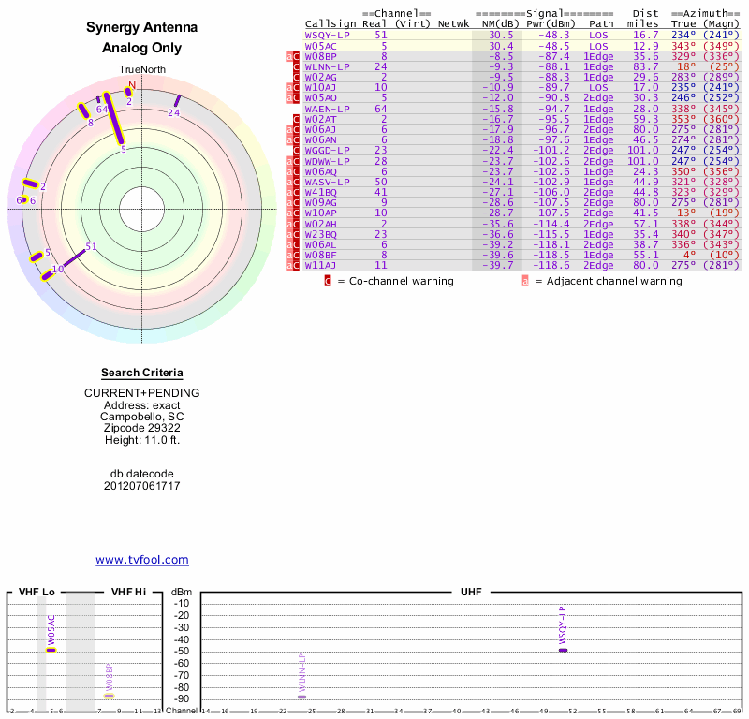Click the www.tvfool.com link

point(142,560)
